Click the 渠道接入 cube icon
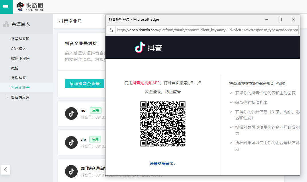The height and width of the screenshot is (182, 307). (6, 24)
